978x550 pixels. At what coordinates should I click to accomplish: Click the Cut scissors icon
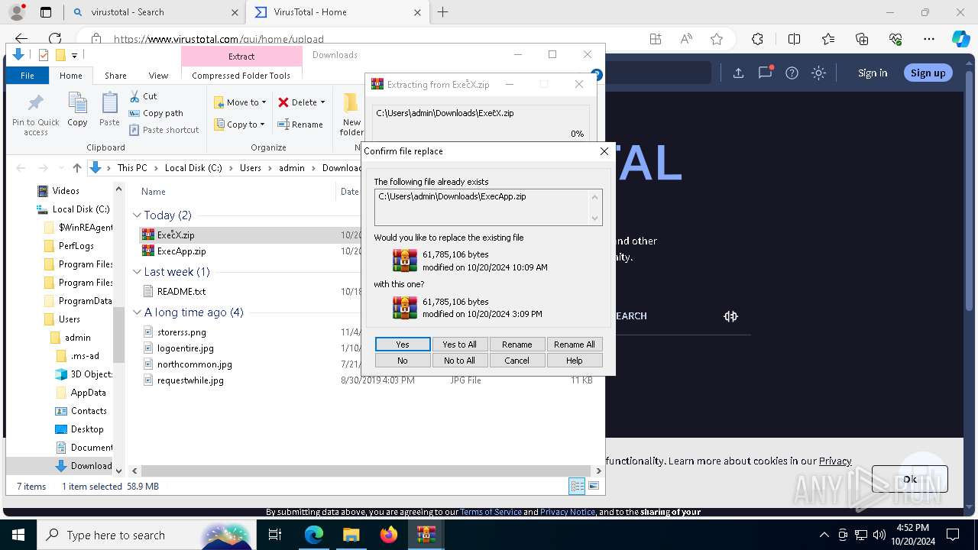pos(135,96)
